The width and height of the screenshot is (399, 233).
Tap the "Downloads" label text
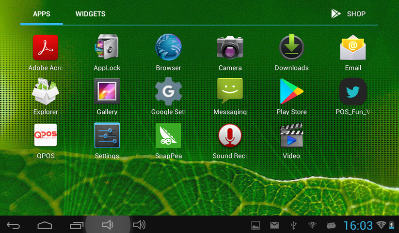point(292,68)
